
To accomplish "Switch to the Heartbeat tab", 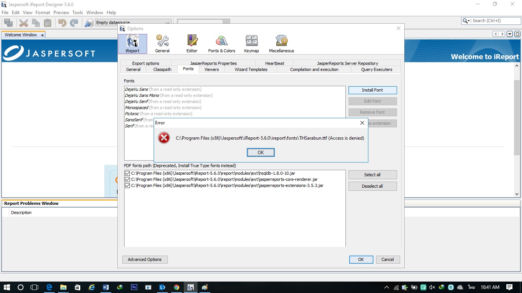I will [275, 63].
